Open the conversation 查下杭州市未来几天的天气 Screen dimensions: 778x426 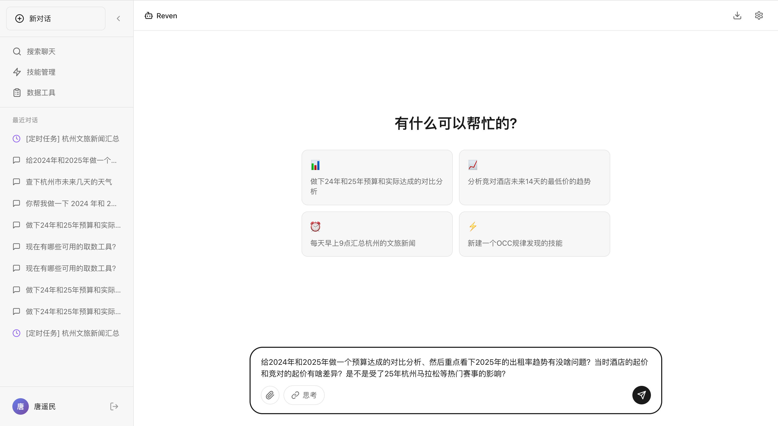tap(68, 182)
